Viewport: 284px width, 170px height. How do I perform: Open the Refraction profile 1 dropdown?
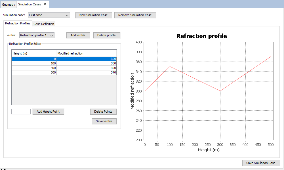pyautogui.click(x=37, y=35)
